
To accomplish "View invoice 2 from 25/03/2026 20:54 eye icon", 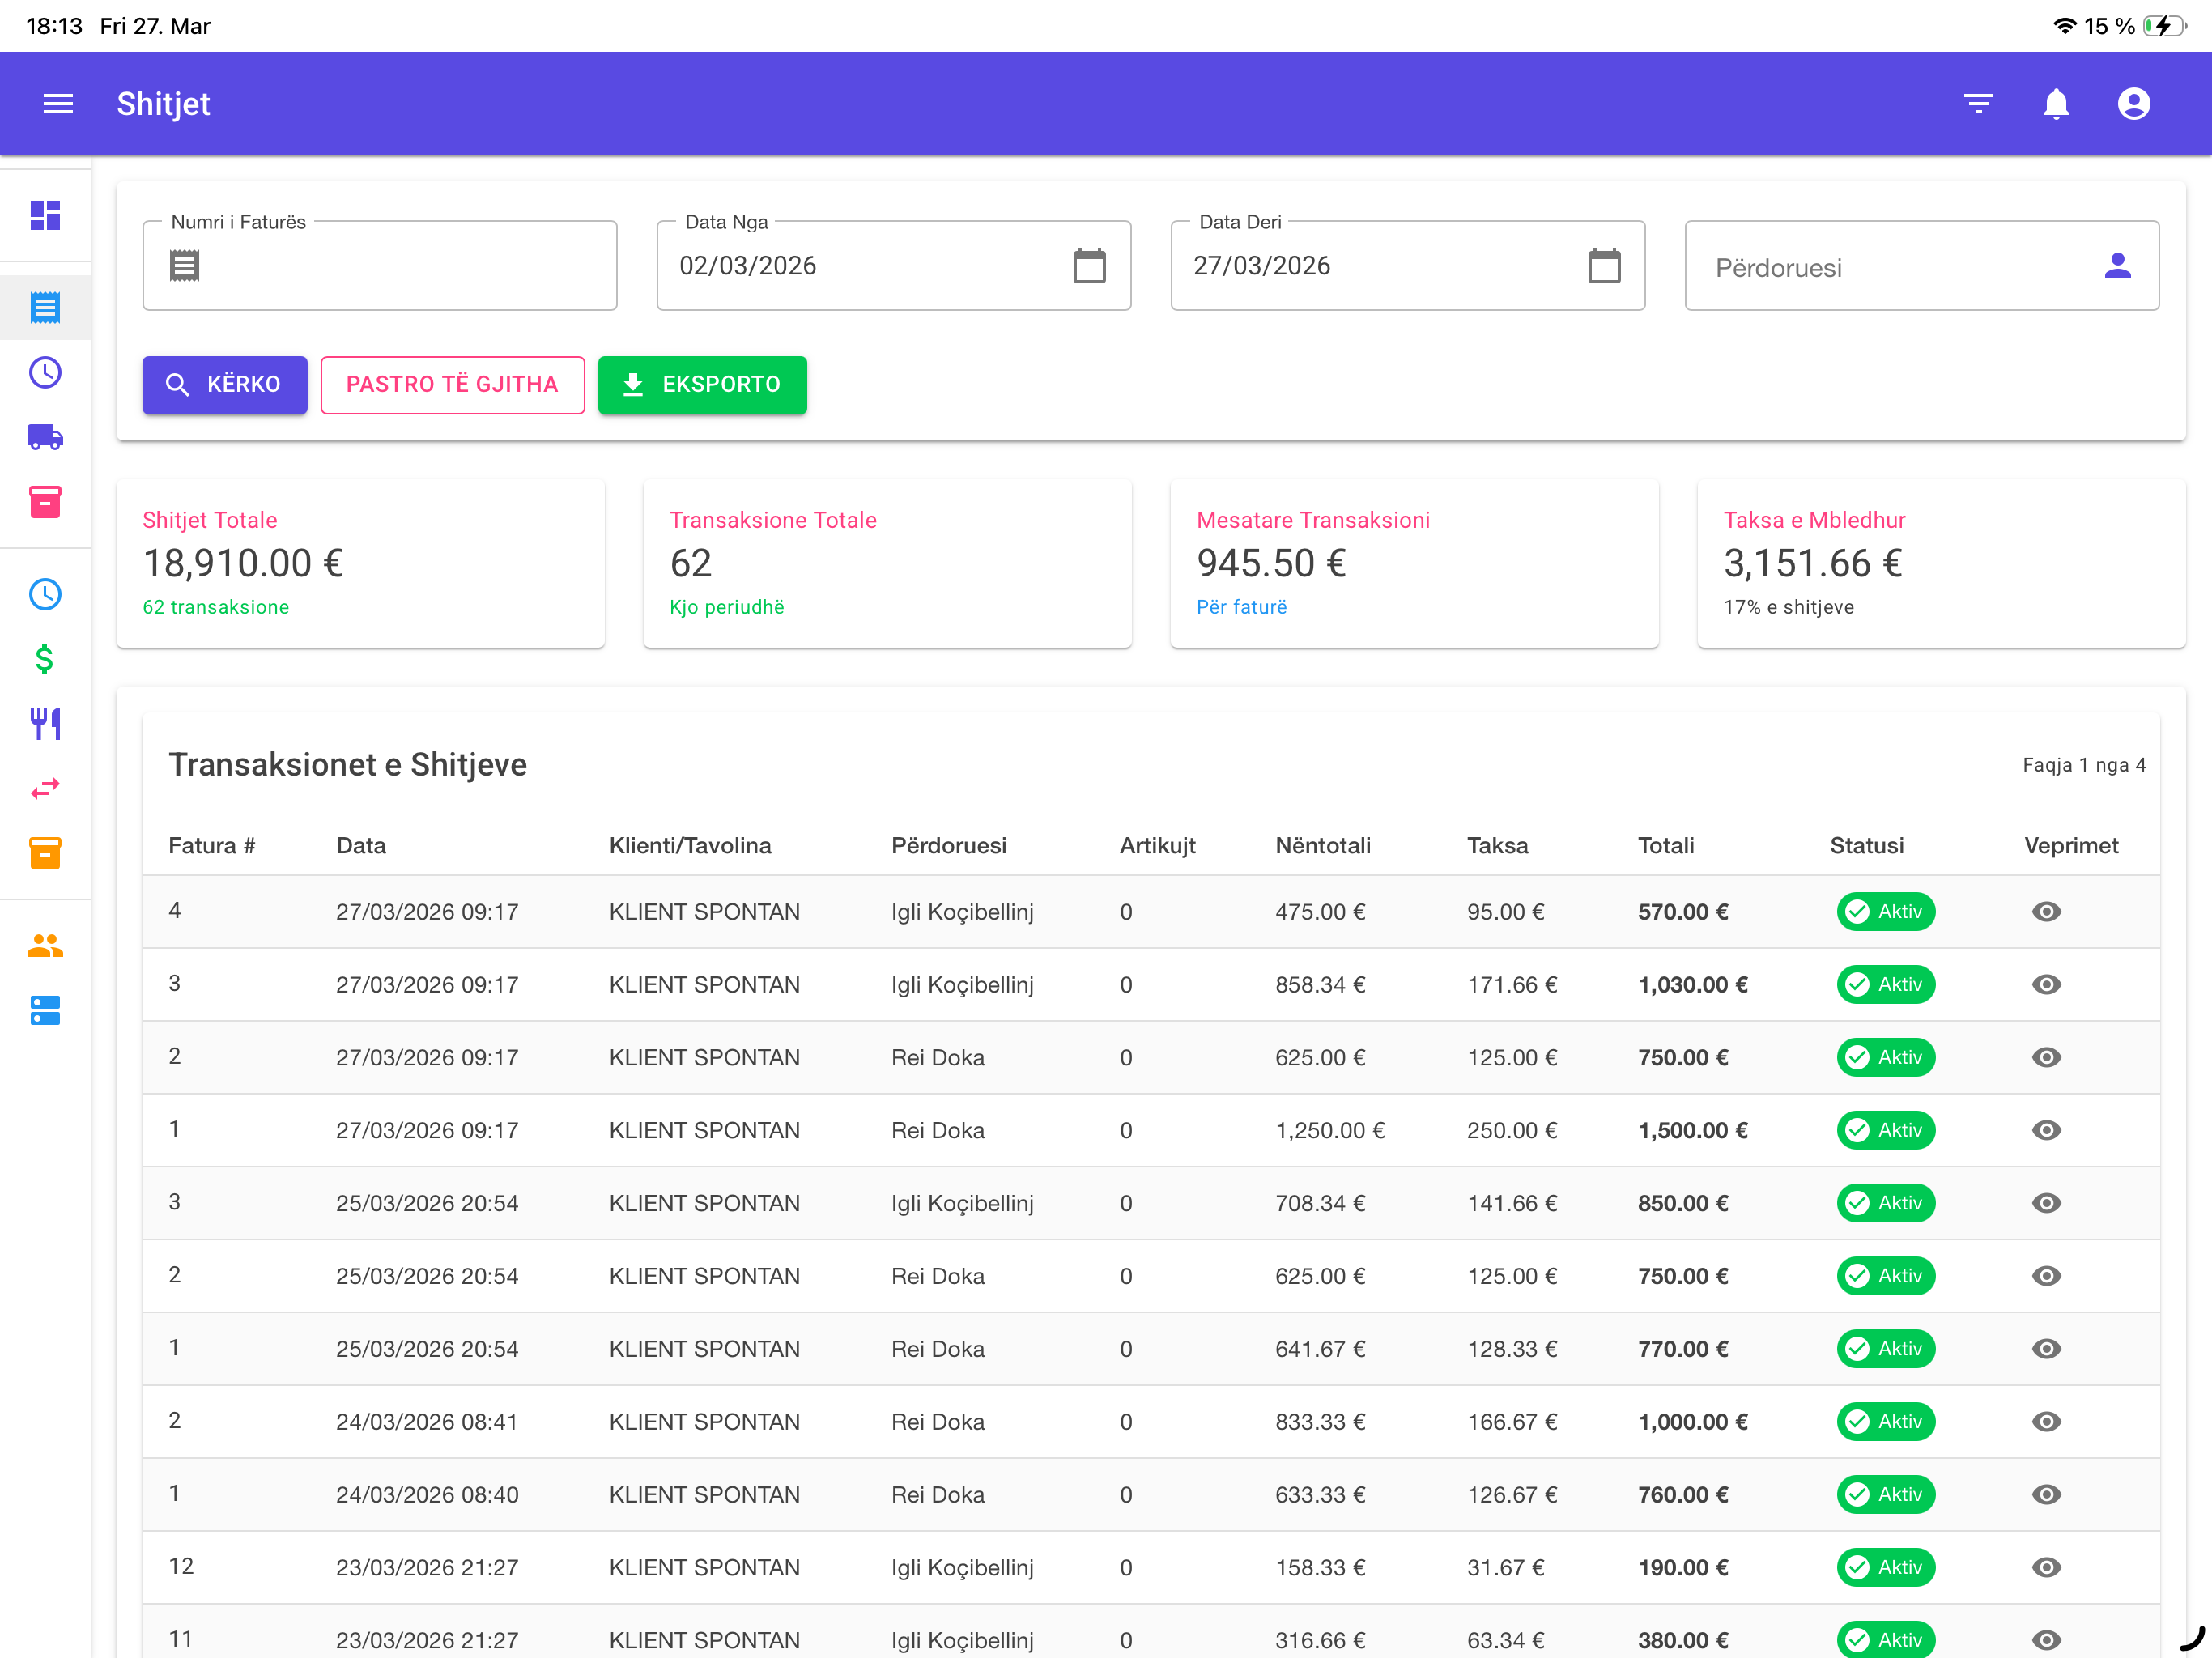I will [x=2046, y=1276].
